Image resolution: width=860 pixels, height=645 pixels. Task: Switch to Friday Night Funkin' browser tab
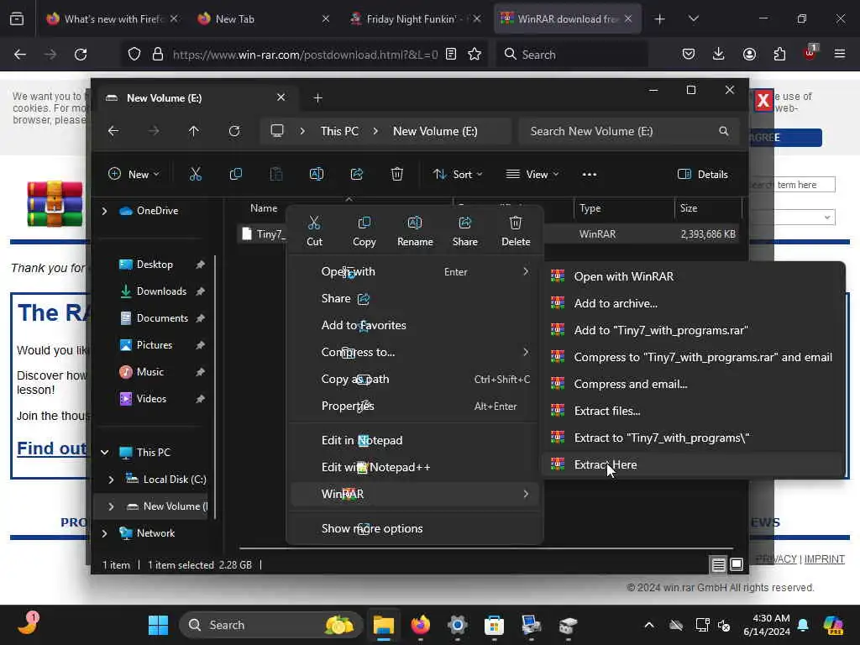click(416, 19)
